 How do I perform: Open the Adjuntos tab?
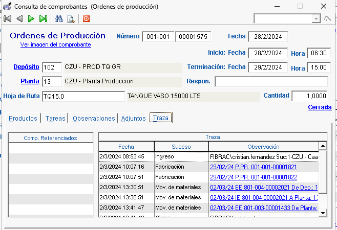[133, 118]
